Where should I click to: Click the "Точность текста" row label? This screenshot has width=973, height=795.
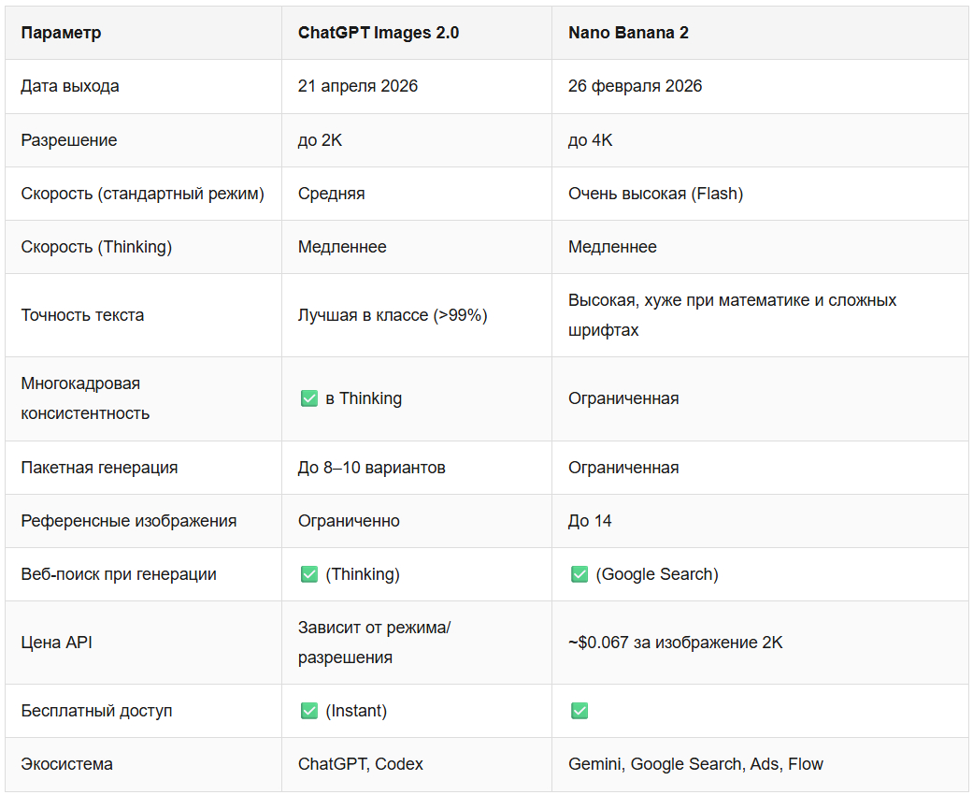82,315
